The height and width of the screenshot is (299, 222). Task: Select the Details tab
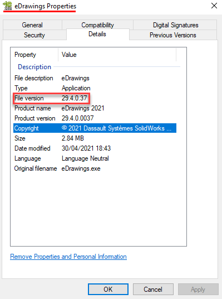point(97,34)
